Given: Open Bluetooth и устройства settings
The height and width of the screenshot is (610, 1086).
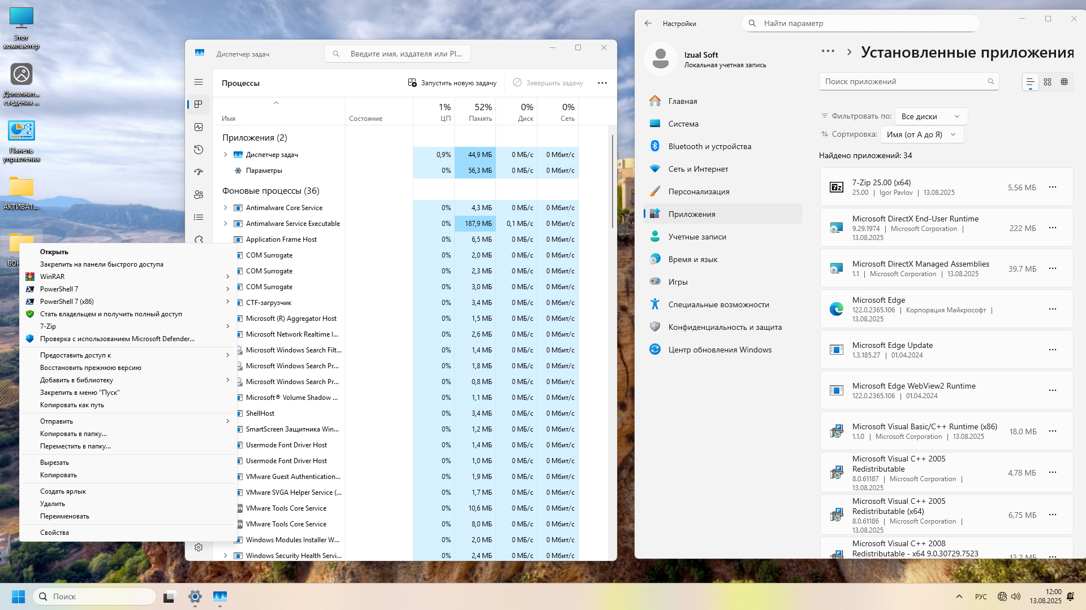Looking at the screenshot, I should pos(723,146).
